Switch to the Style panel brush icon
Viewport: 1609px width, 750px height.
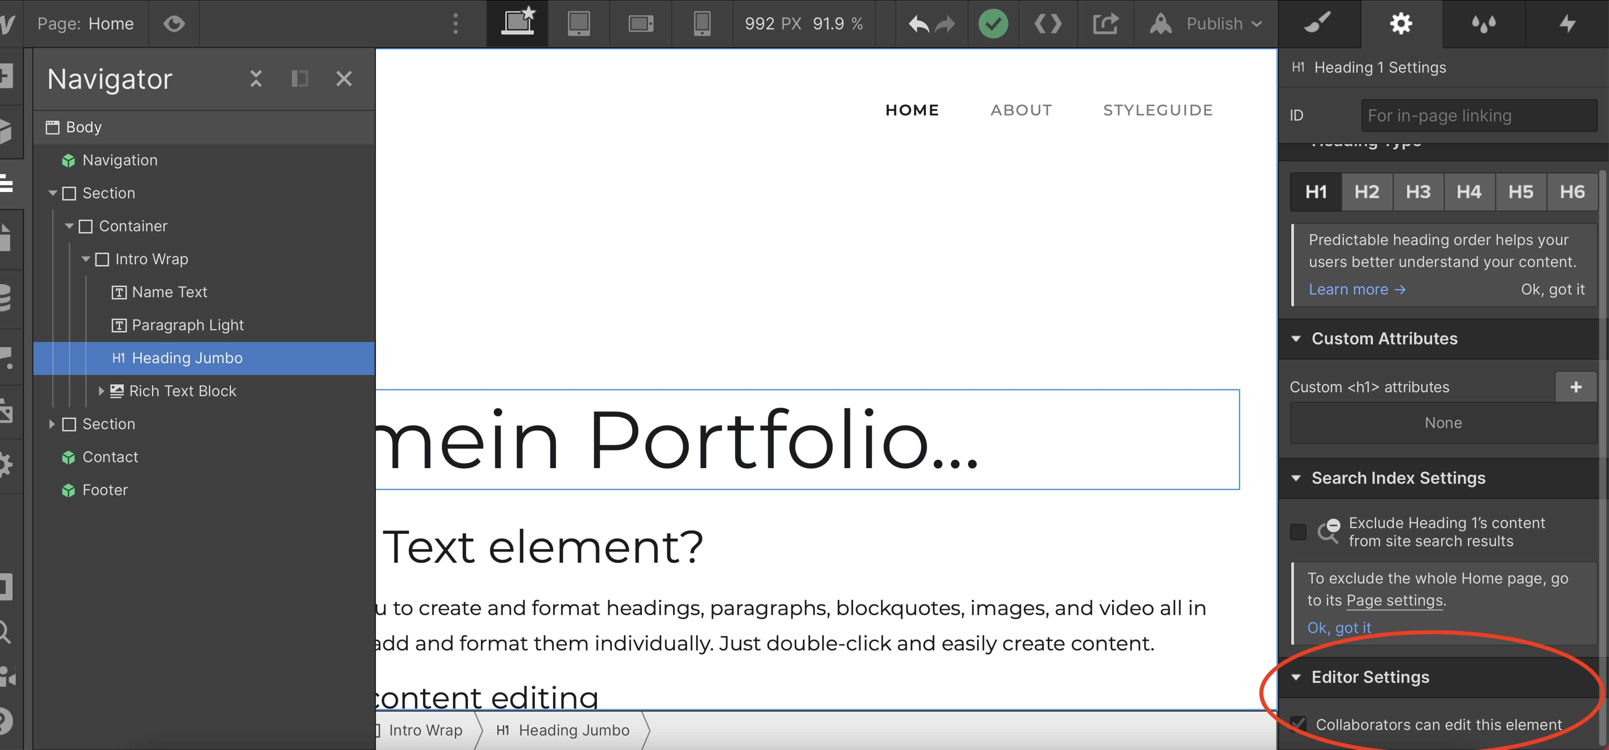1320,24
